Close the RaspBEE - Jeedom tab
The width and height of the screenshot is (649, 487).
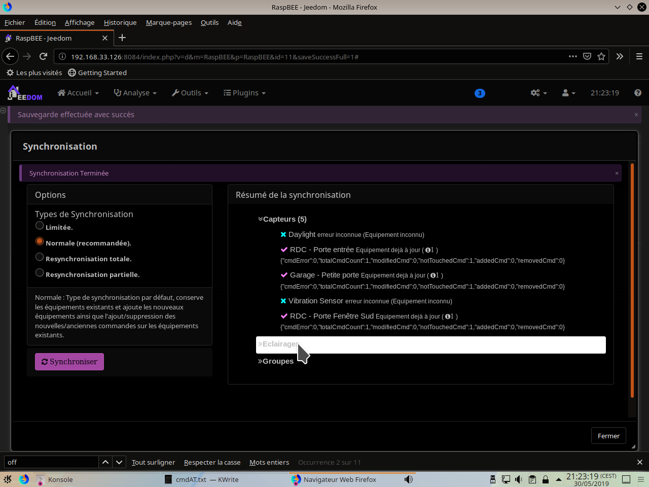point(105,38)
